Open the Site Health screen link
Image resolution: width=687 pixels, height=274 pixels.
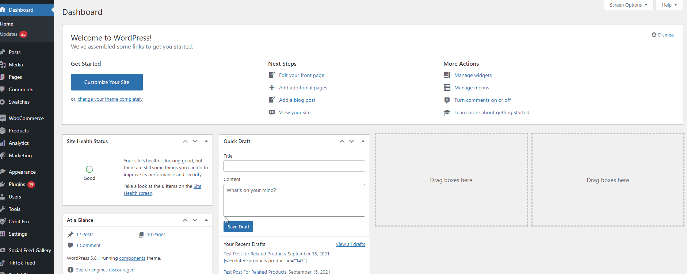click(x=163, y=190)
